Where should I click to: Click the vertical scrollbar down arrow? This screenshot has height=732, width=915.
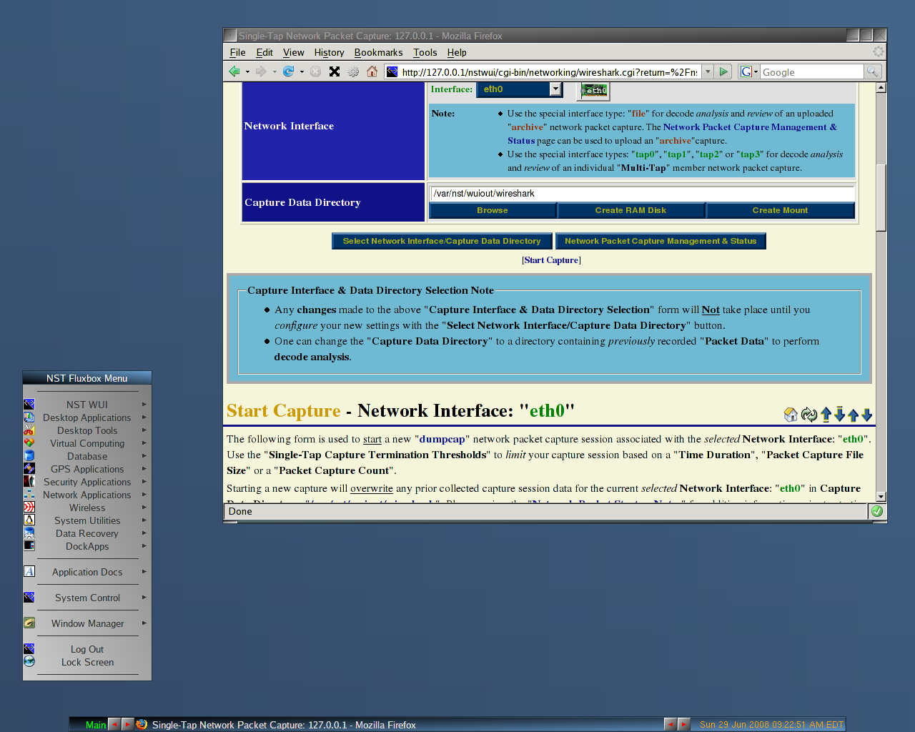pyautogui.click(x=881, y=496)
